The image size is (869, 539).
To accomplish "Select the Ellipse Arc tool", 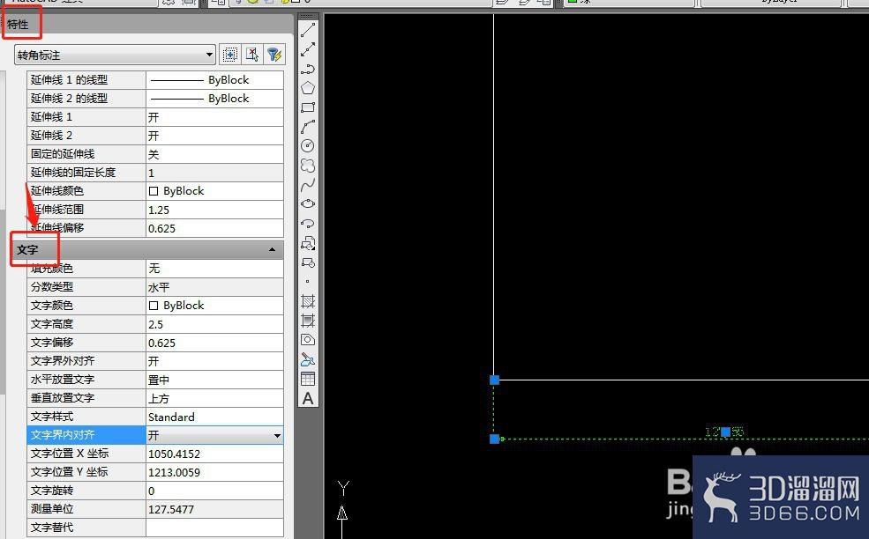I will pos(308,223).
